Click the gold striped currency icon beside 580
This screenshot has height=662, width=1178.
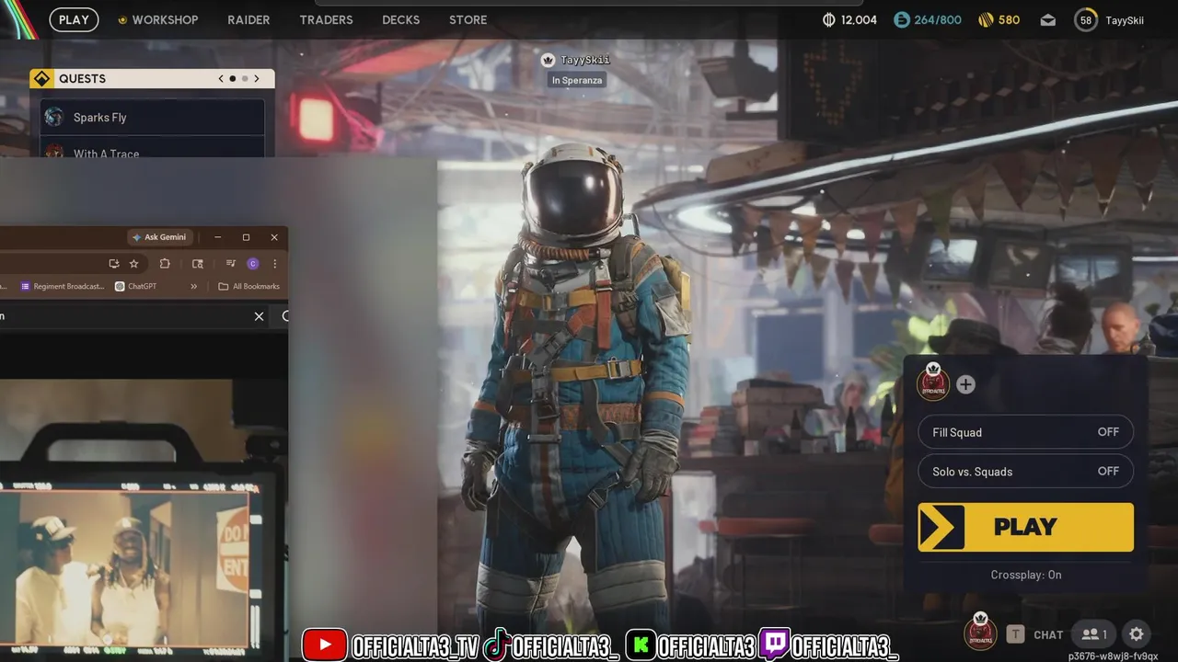point(986,19)
